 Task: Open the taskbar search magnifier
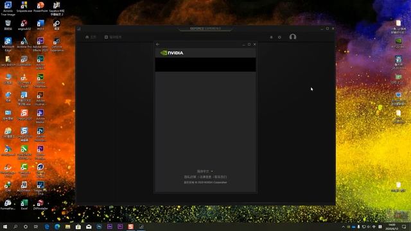pos(15,227)
